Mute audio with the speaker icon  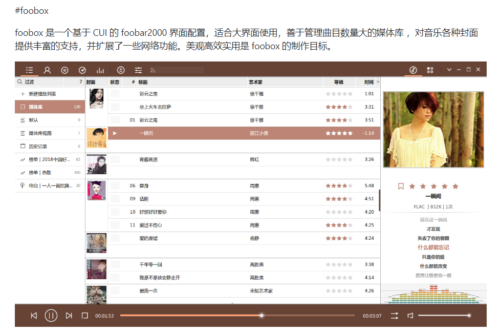point(410,316)
